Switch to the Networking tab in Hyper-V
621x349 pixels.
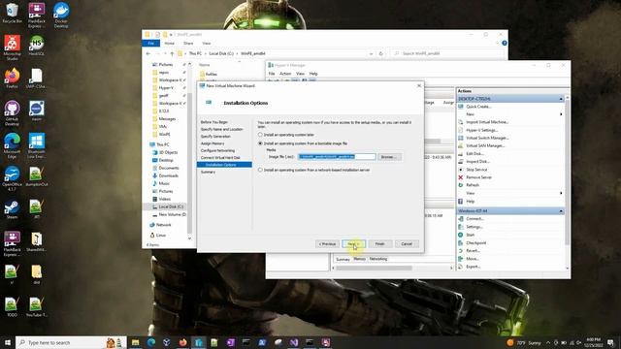tap(378, 259)
